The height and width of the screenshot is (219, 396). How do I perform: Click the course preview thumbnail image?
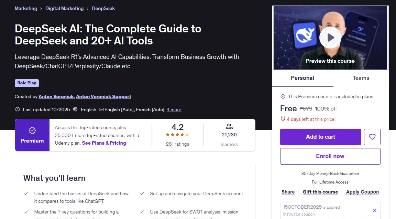point(330,38)
